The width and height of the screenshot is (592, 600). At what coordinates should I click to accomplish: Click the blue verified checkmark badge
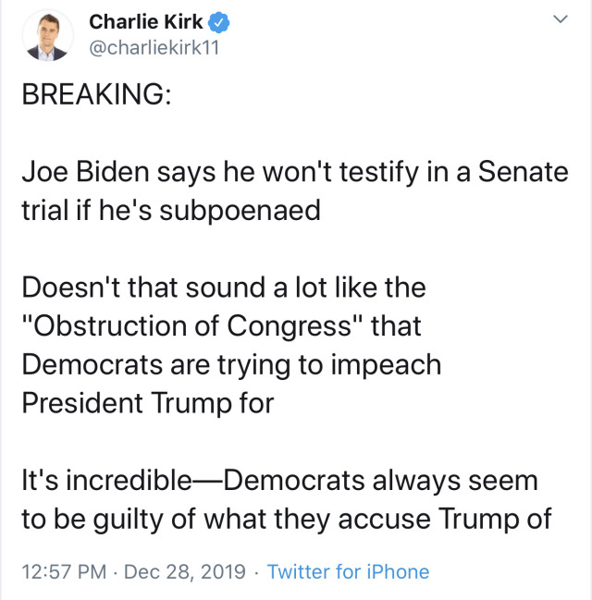tap(218, 23)
